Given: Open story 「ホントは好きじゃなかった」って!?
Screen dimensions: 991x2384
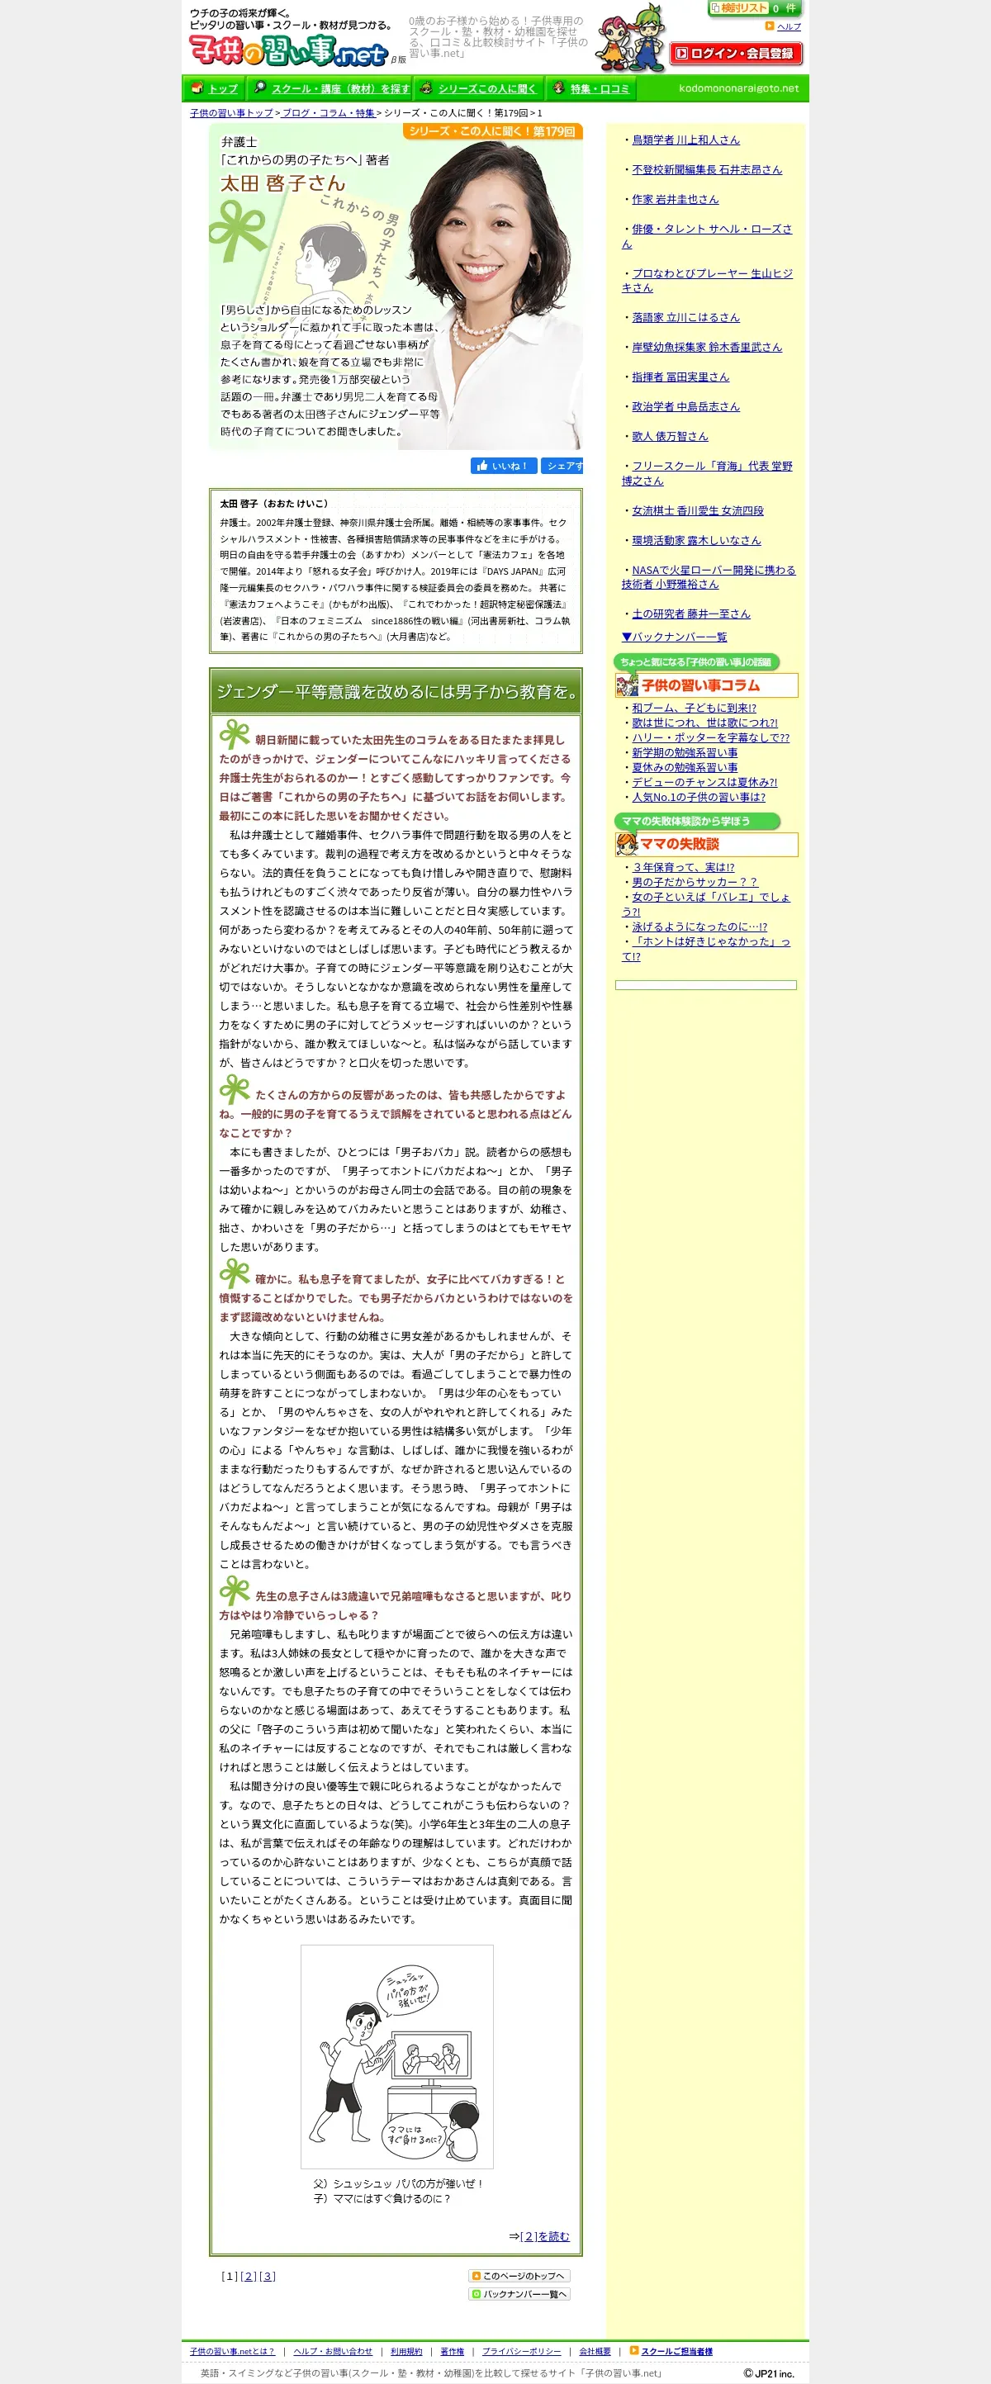Looking at the screenshot, I should [706, 949].
